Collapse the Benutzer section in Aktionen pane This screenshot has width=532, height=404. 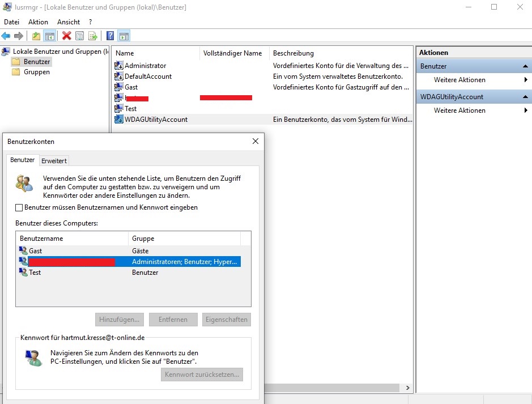(526, 66)
